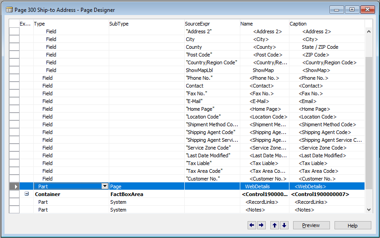Click the move right (indent) arrow button
The width and height of the screenshot is (380, 238).
[x=261, y=225]
